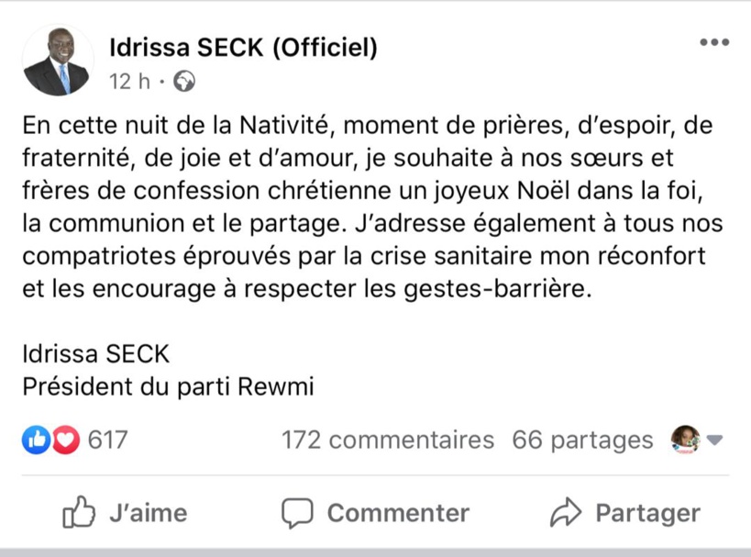This screenshot has height=557, width=751.
Task: Select the thumbs-up reaction icon
Action: point(35,440)
